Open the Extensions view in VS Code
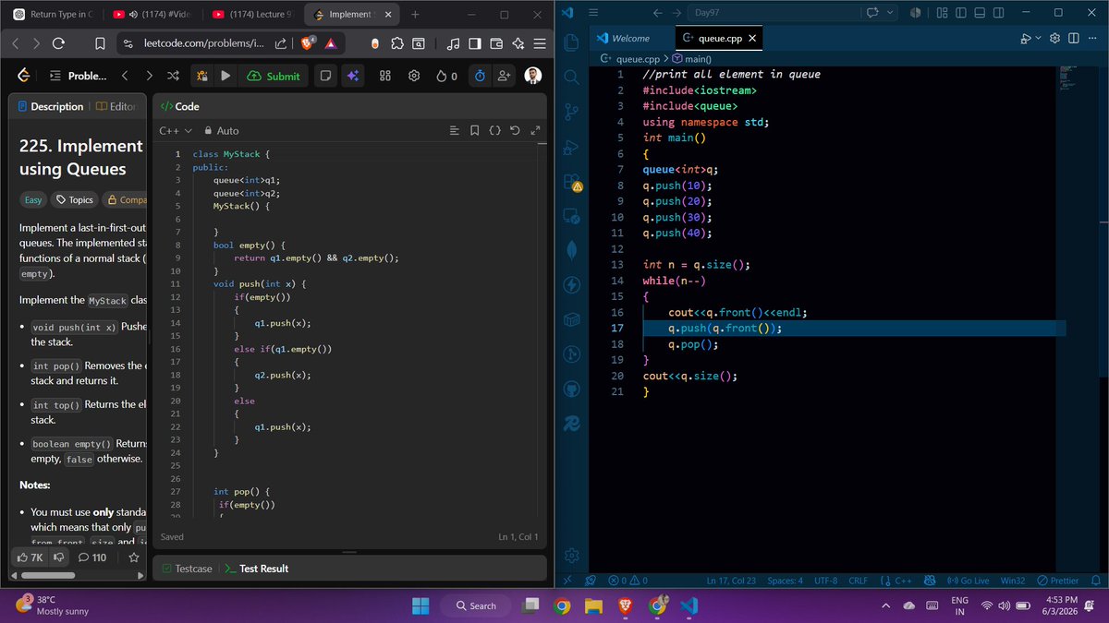 click(571, 182)
